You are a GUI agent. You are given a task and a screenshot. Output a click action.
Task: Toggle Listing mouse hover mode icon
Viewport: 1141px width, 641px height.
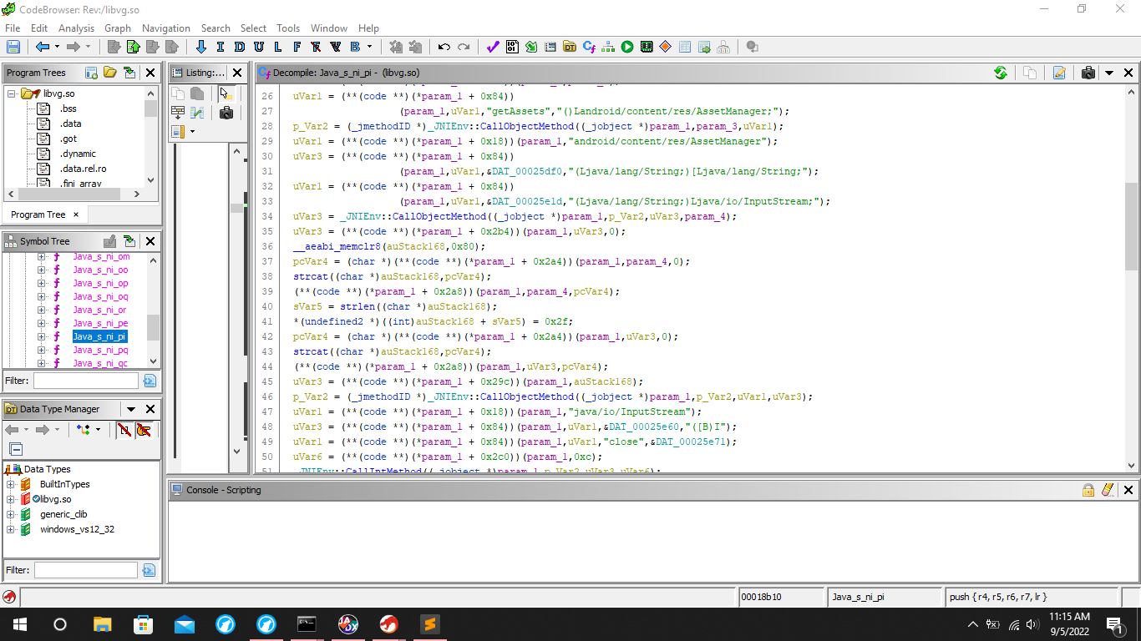(226, 93)
